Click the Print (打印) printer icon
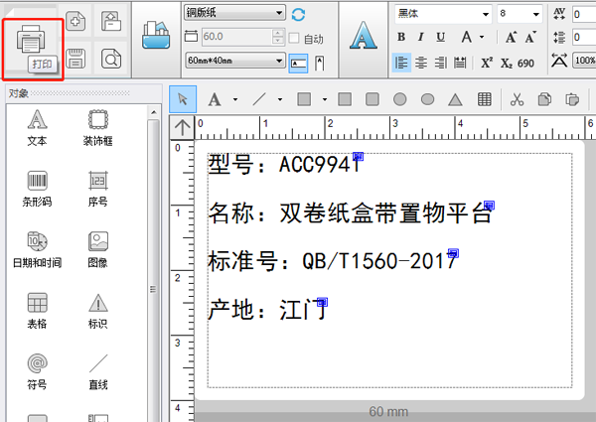This screenshot has height=422, width=596. click(x=31, y=39)
